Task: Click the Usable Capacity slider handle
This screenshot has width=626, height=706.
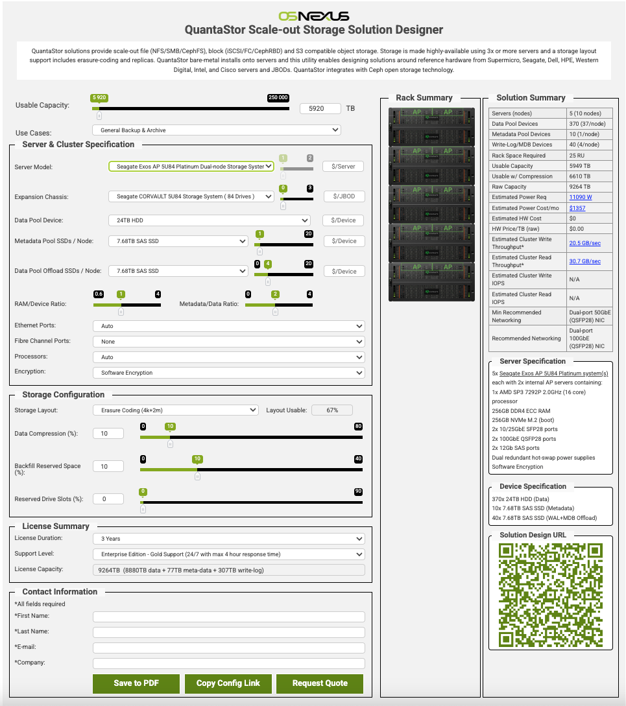Action: point(99,116)
